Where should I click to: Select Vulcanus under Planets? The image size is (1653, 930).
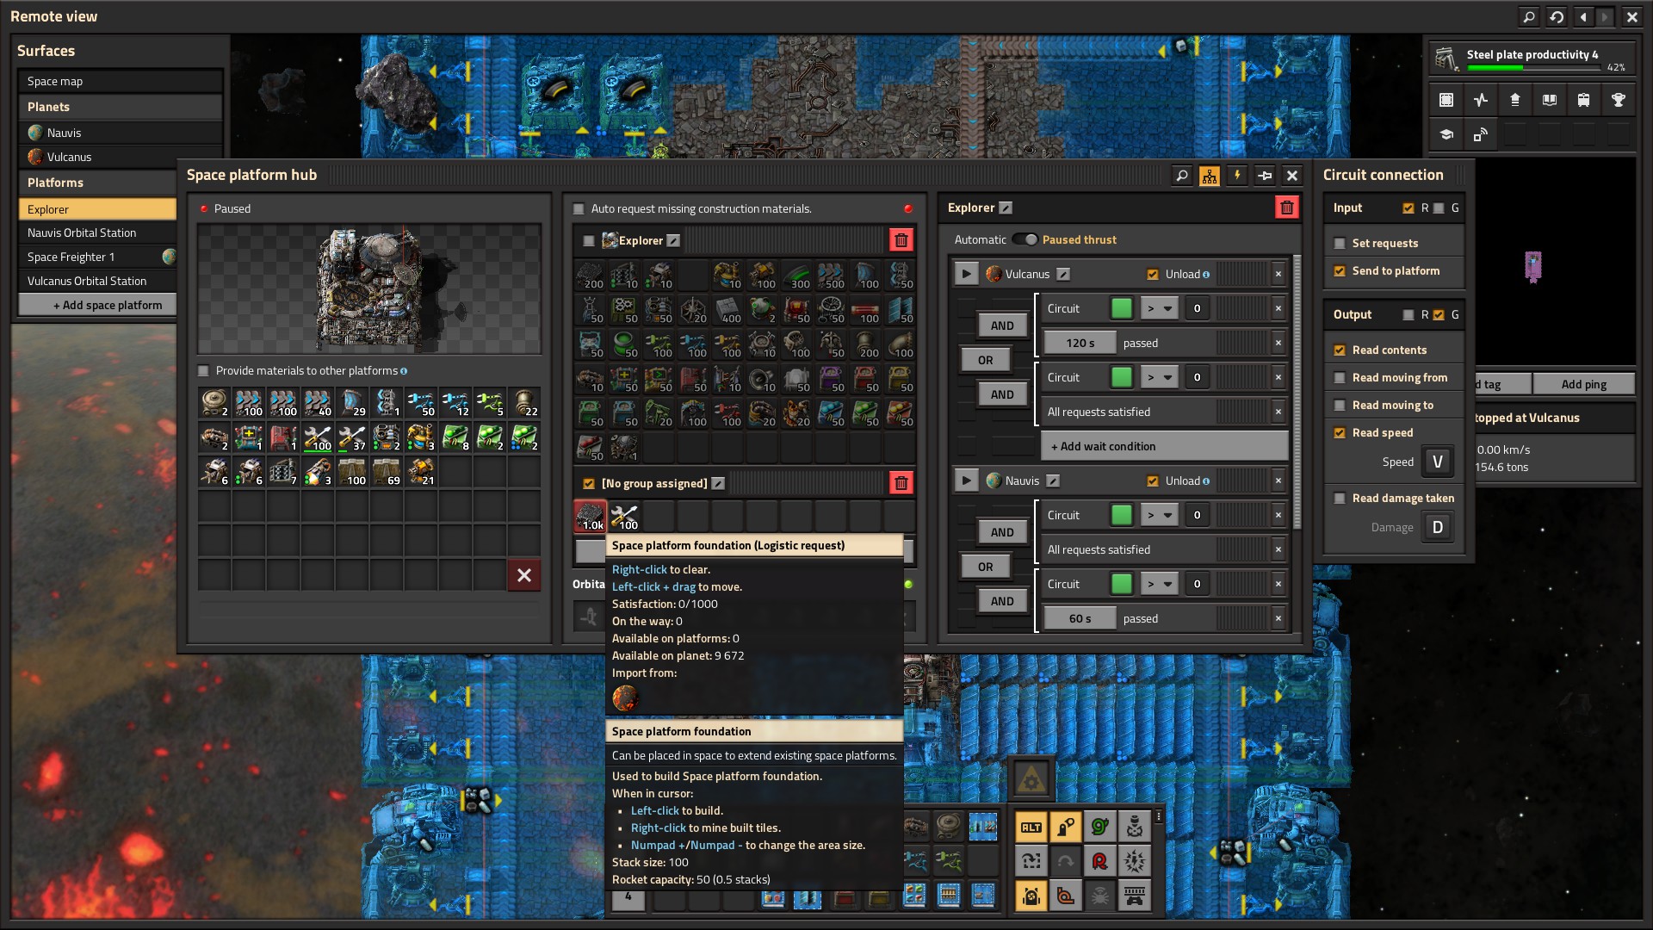pyautogui.click(x=120, y=157)
